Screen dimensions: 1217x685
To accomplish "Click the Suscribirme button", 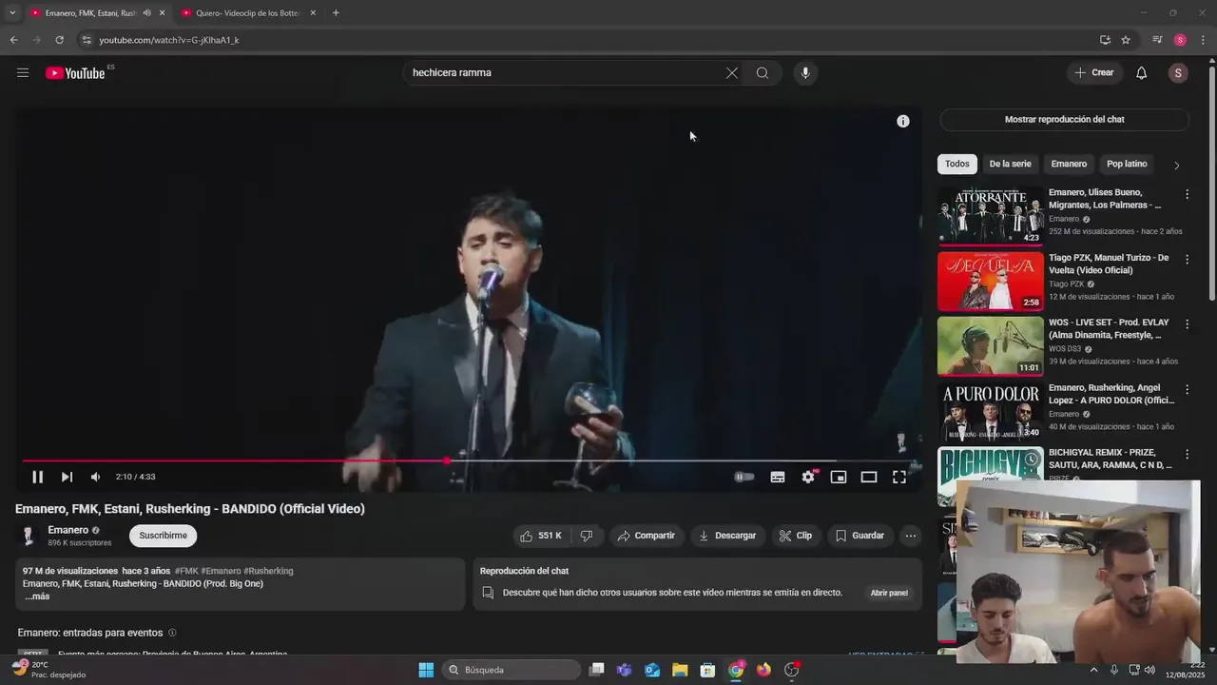I will pos(163,536).
